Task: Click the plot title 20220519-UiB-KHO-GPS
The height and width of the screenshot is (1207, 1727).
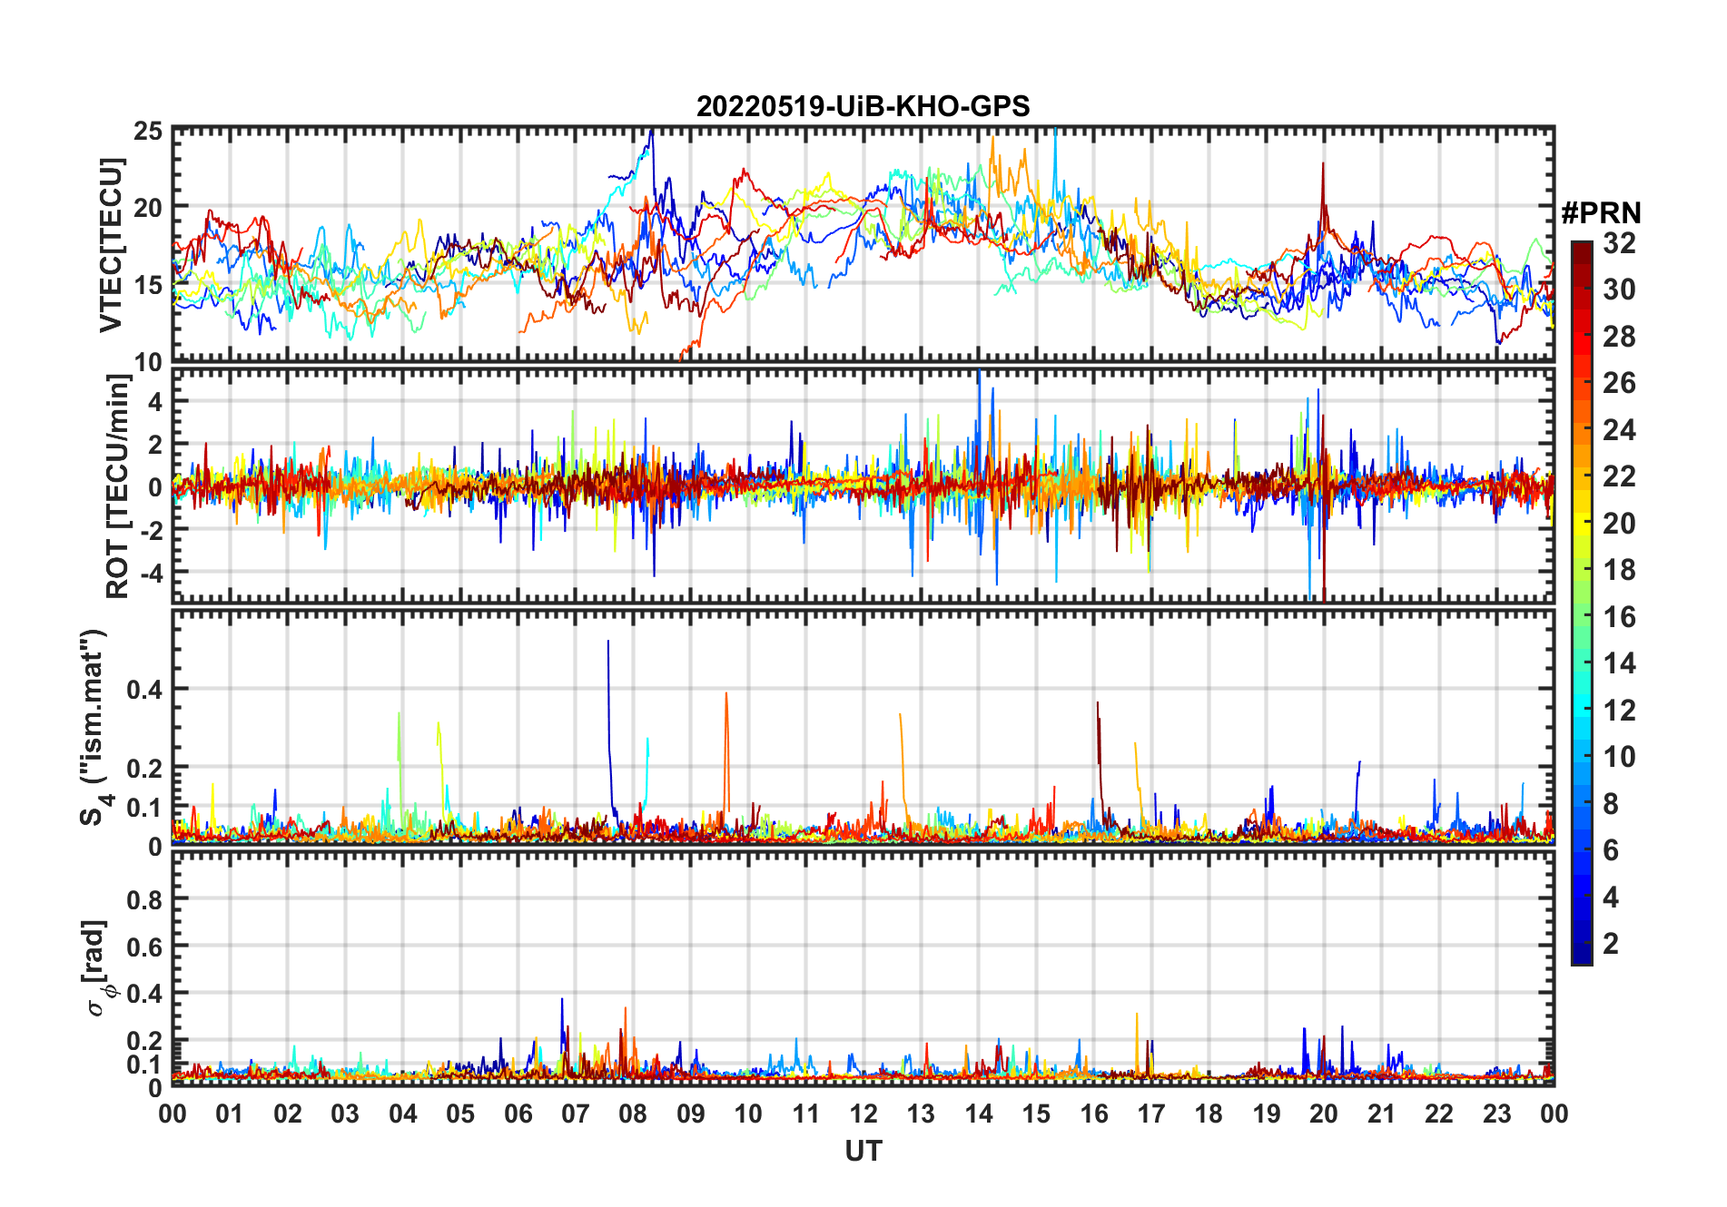Action: pos(863,106)
